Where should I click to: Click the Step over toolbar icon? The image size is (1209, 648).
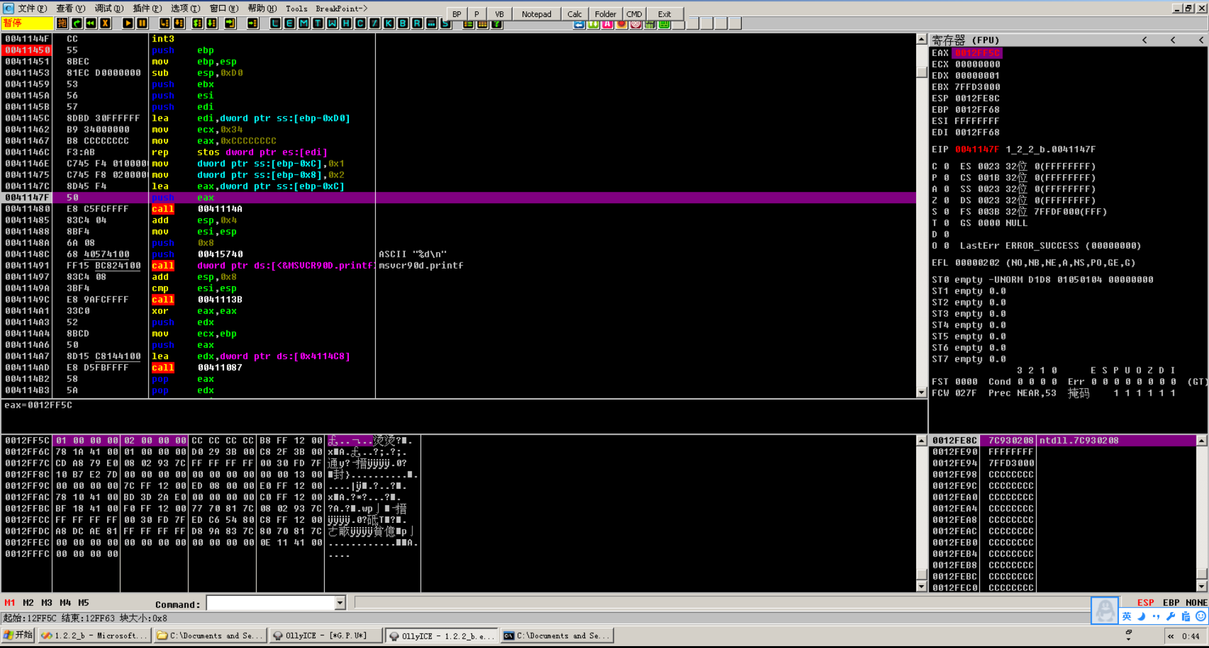(x=179, y=23)
